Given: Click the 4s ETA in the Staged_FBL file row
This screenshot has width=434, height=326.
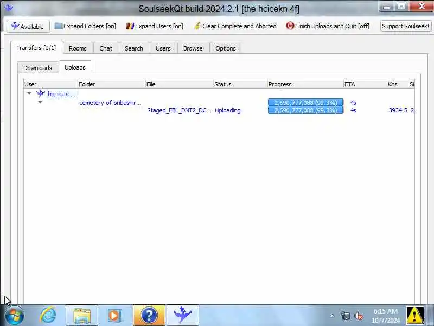Looking at the screenshot, I should tap(353, 110).
